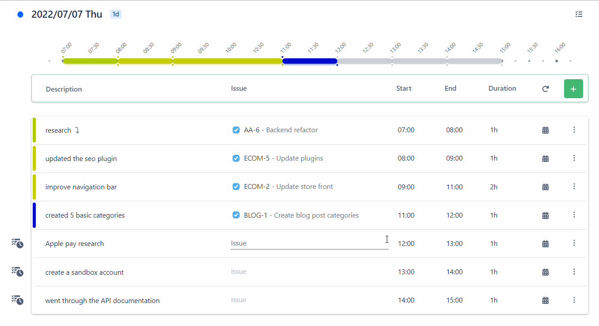Open the calendar picker for the research entry

pyautogui.click(x=545, y=130)
